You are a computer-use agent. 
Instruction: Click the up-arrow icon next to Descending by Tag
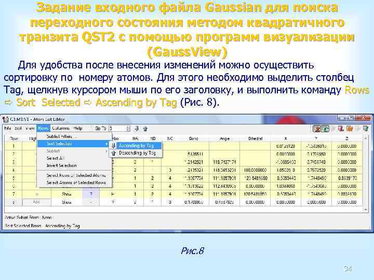pyautogui.click(x=114, y=153)
